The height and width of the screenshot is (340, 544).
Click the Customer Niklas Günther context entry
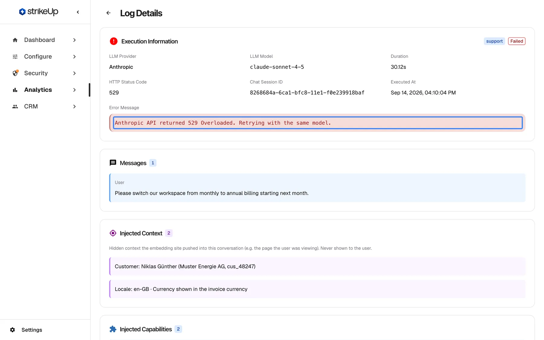317,266
